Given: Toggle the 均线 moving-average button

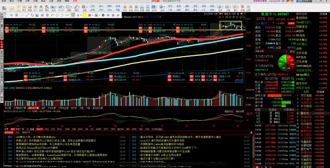Looking at the screenshot, I should coord(234,14).
